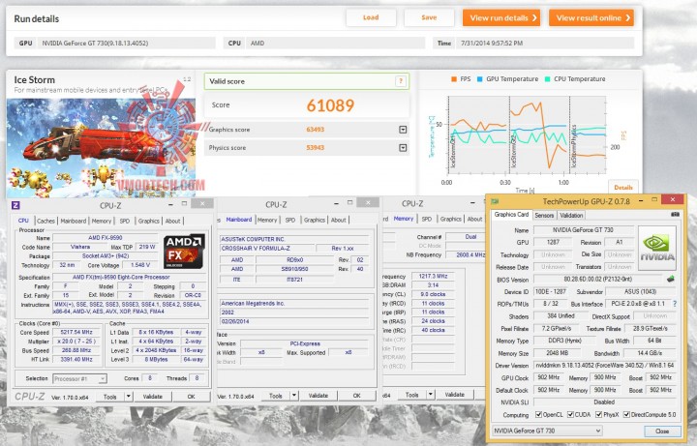
Task: Click the Close button in GPU-Z
Action: coord(662,431)
